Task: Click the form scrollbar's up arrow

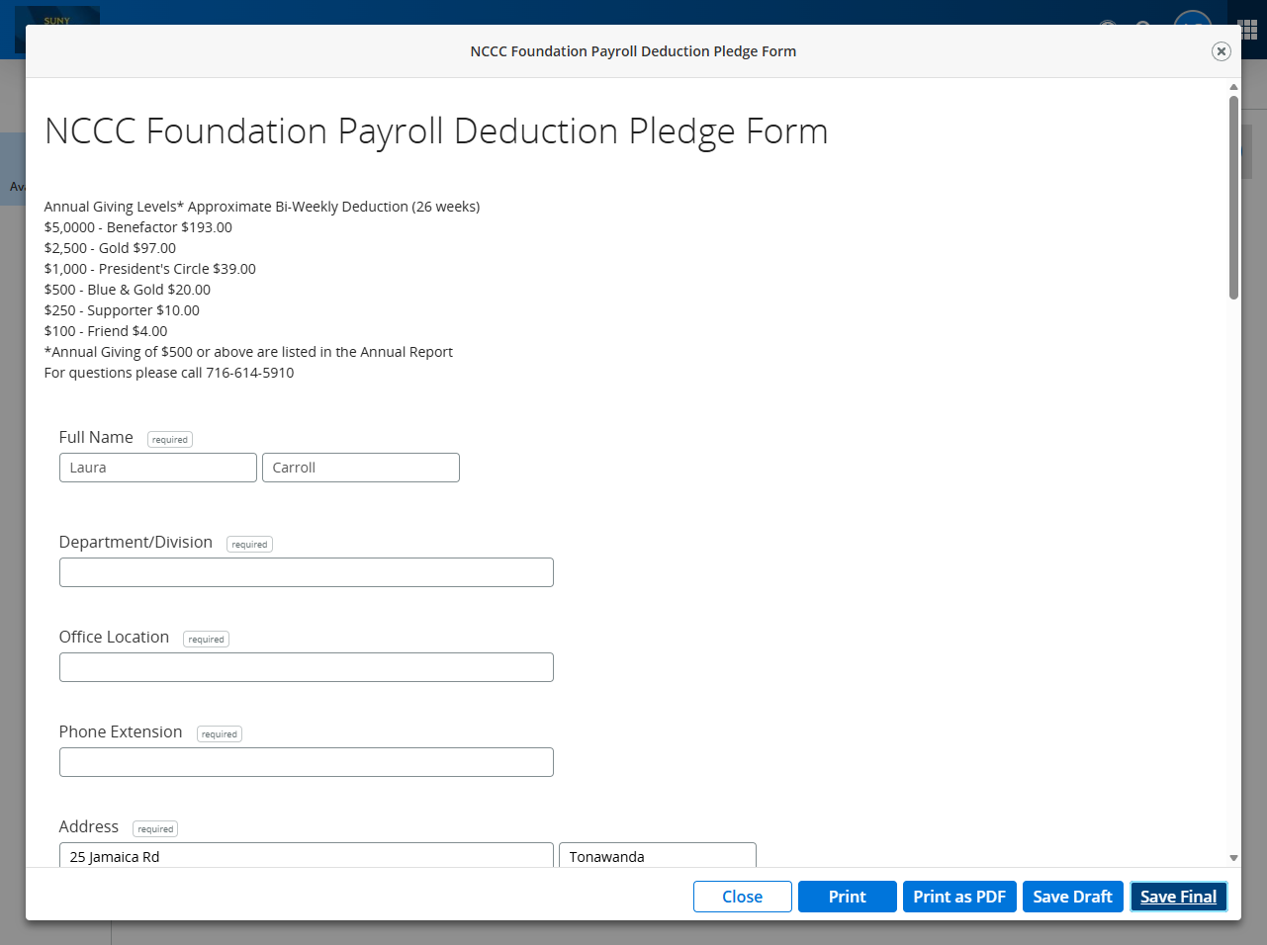Action: click(x=1233, y=87)
